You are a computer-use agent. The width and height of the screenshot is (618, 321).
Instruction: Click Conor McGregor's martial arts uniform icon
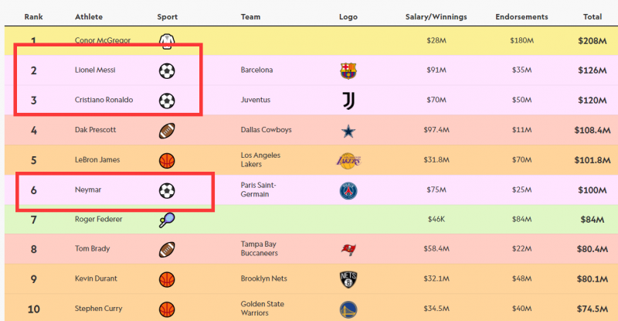point(166,41)
